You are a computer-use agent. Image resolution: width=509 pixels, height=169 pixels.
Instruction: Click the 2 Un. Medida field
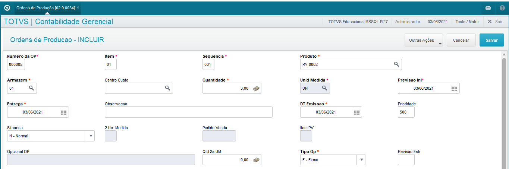[x=111, y=136]
